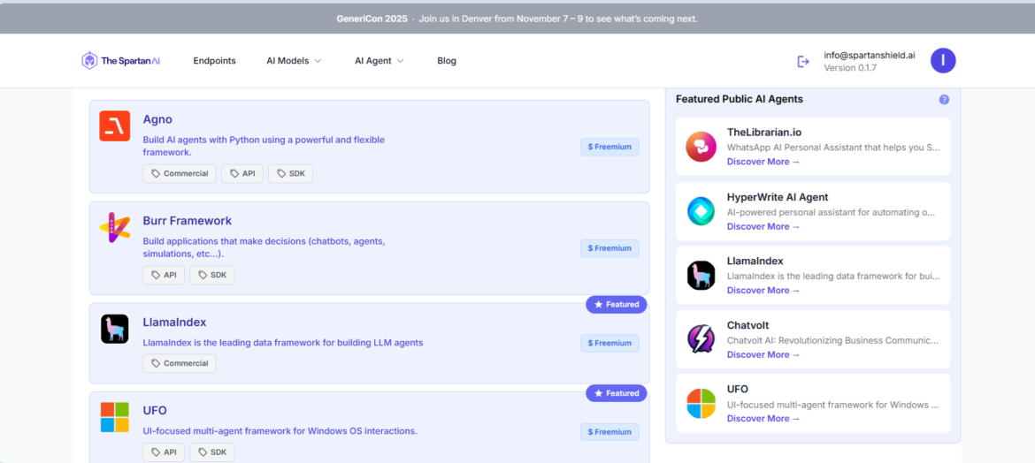Click the Chatvolt lightning bolt icon
This screenshot has height=463, width=1035.
coord(701,339)
